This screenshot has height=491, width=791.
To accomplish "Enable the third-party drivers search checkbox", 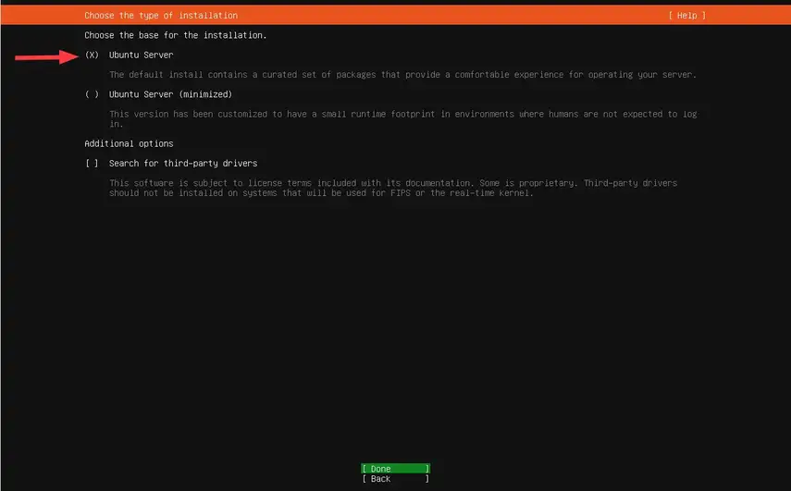I will click(92, 164).
